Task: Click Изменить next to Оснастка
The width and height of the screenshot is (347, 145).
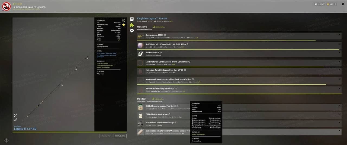Action: [x=159, y=27]
